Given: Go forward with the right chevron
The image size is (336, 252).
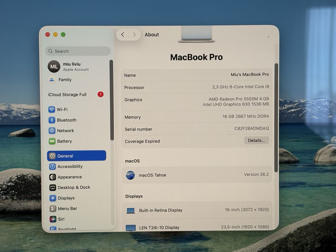Looking at the screenshot, I should pyautogui.click(x=134, y=35).
